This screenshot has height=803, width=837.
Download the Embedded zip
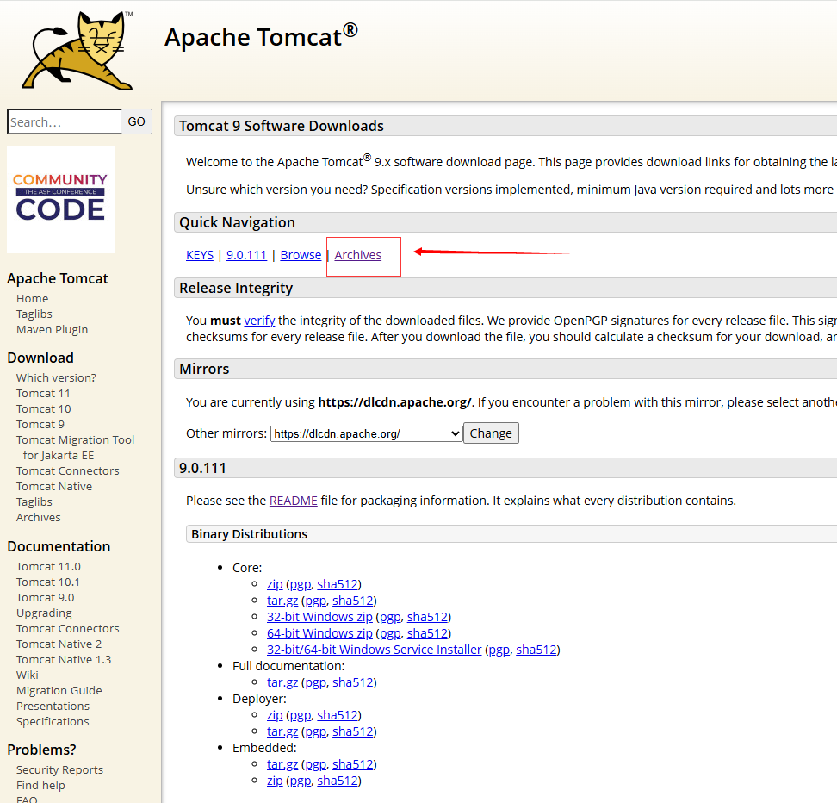click(275, 781)
